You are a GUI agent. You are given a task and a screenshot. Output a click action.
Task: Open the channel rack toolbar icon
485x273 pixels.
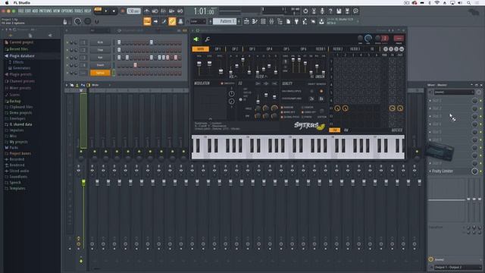click(263, 21)
